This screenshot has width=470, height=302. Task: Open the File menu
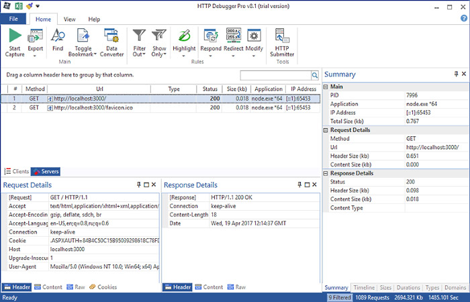pyautogui.click(x=13, y=19)
